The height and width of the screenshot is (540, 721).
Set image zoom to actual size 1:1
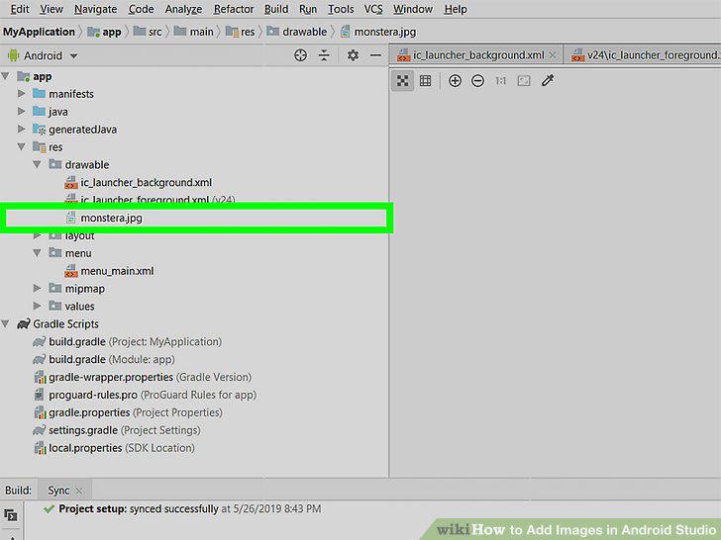pos(501,81)
